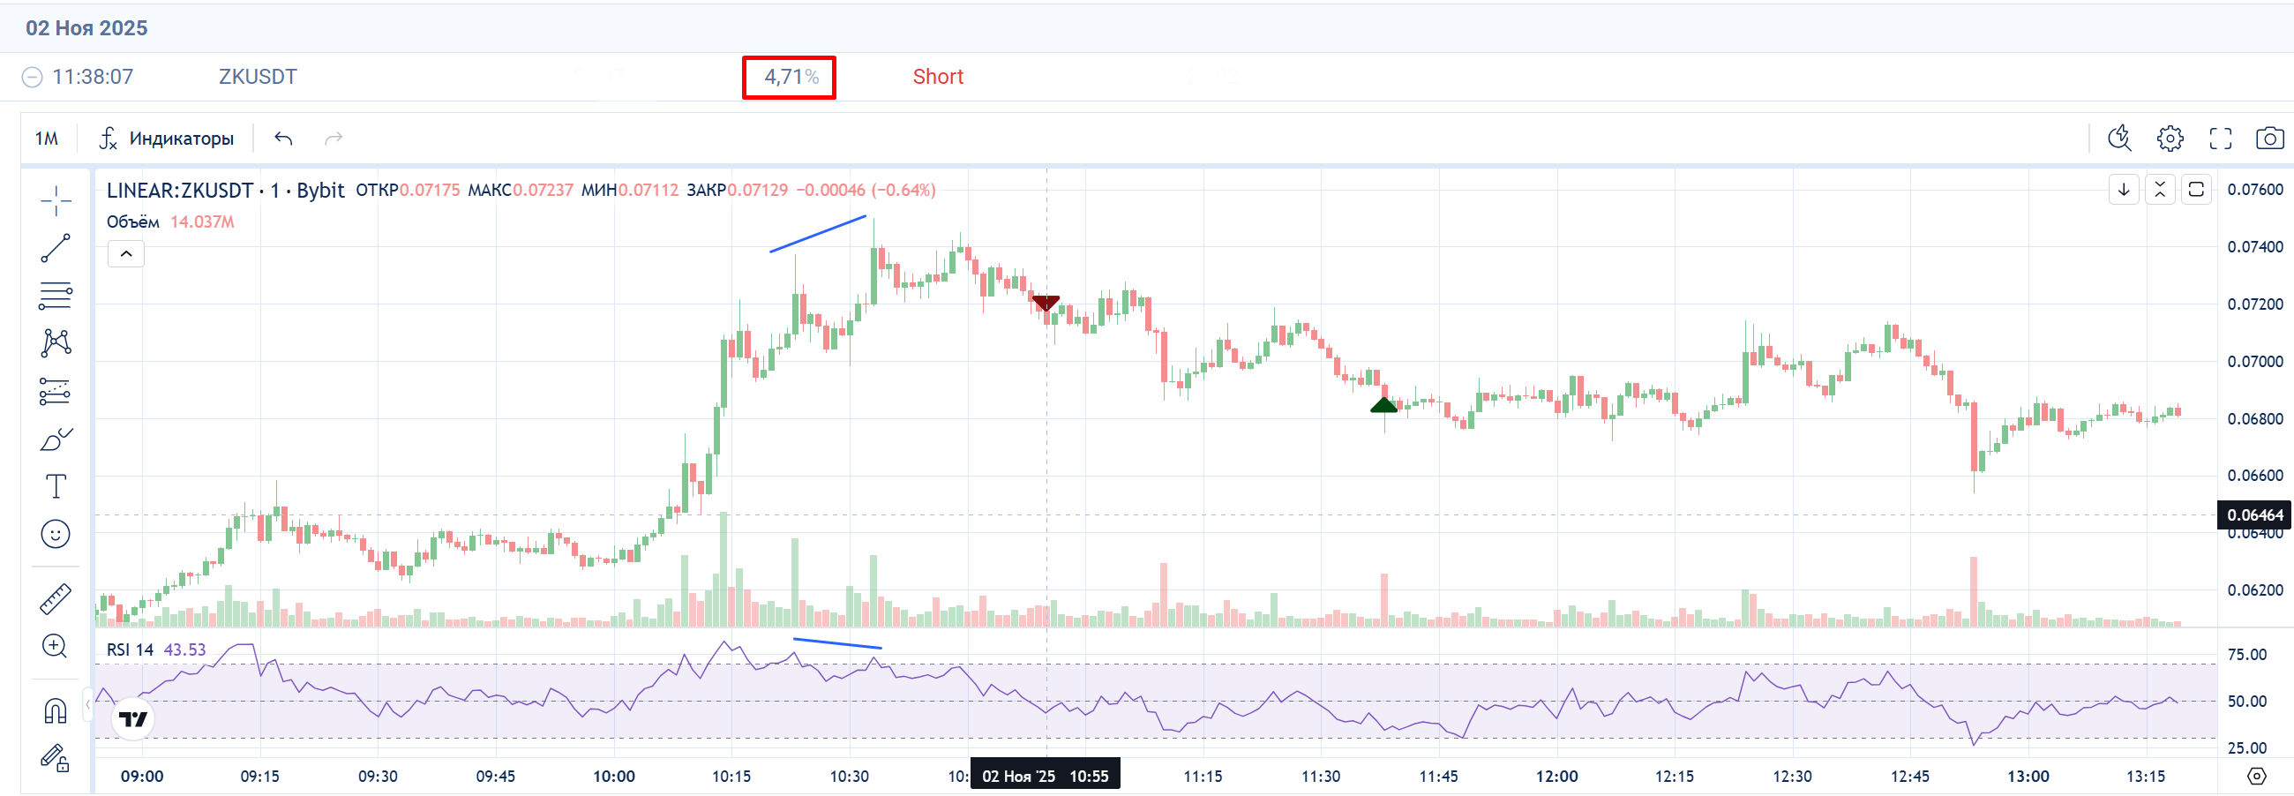Click the undo arrow button
This screenshot has width=2294, height=796.
click(x=283, y=138)
